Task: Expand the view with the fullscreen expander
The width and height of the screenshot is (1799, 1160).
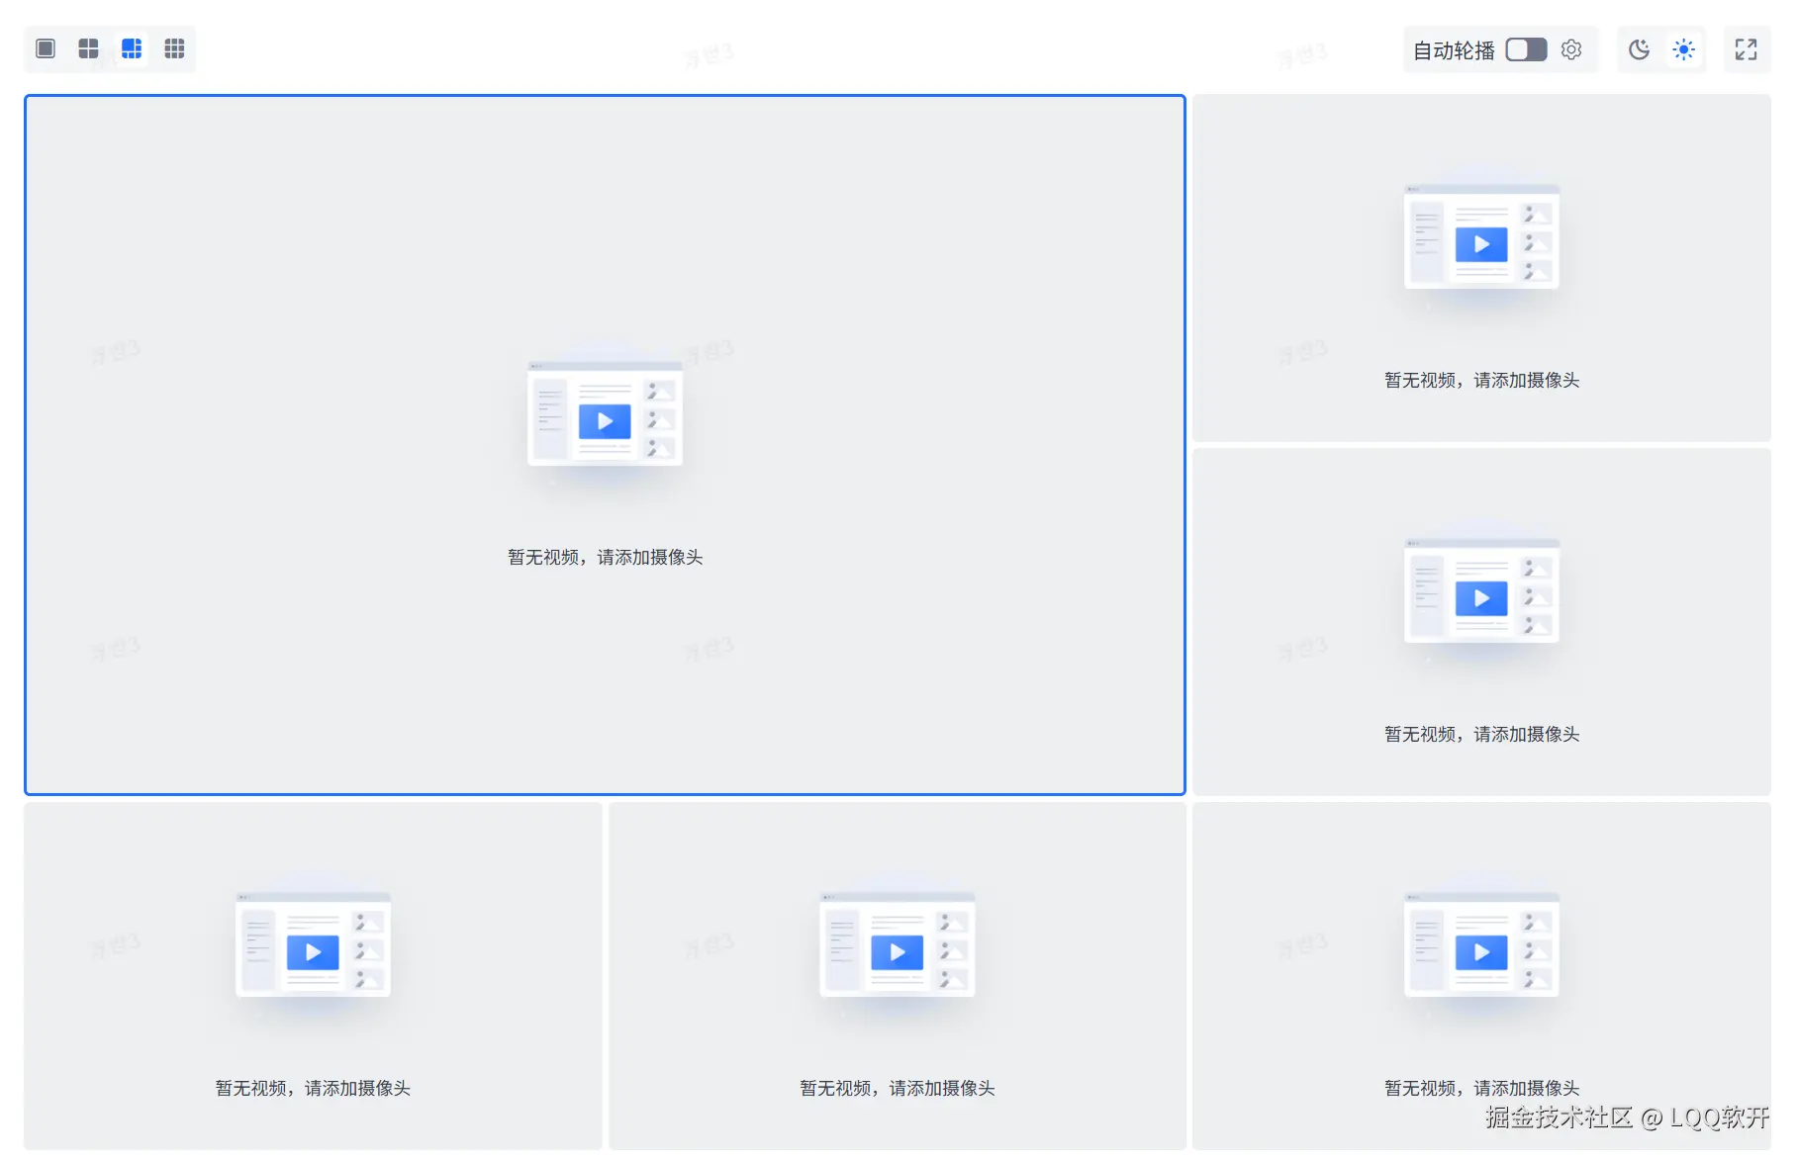Action: point(1747,48)
